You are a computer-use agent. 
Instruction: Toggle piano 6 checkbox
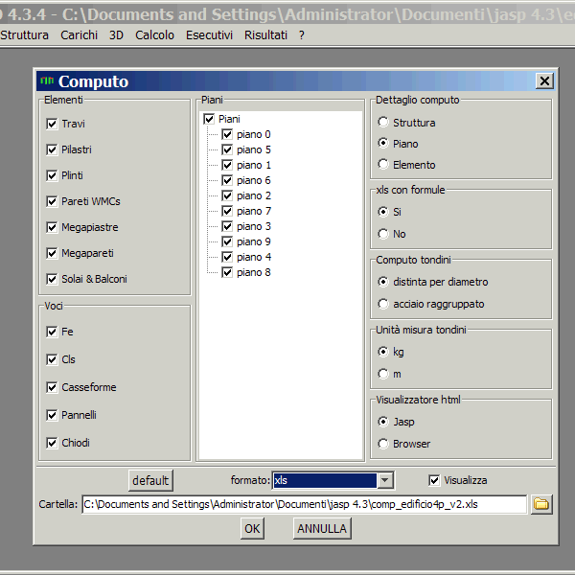[x=227, y=180]
